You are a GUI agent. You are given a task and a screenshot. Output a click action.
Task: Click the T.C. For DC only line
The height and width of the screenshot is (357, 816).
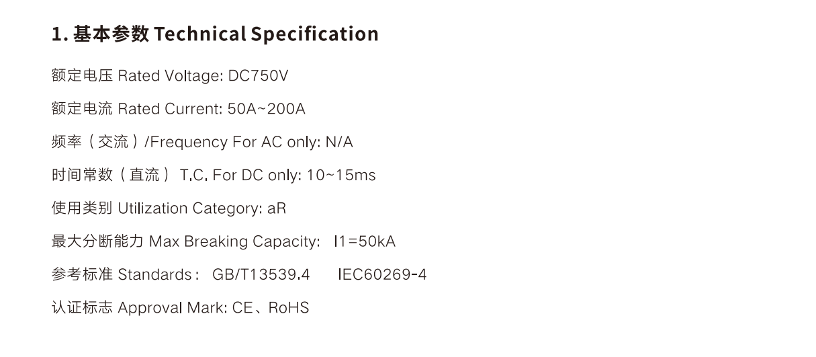(x=214, y=175)
